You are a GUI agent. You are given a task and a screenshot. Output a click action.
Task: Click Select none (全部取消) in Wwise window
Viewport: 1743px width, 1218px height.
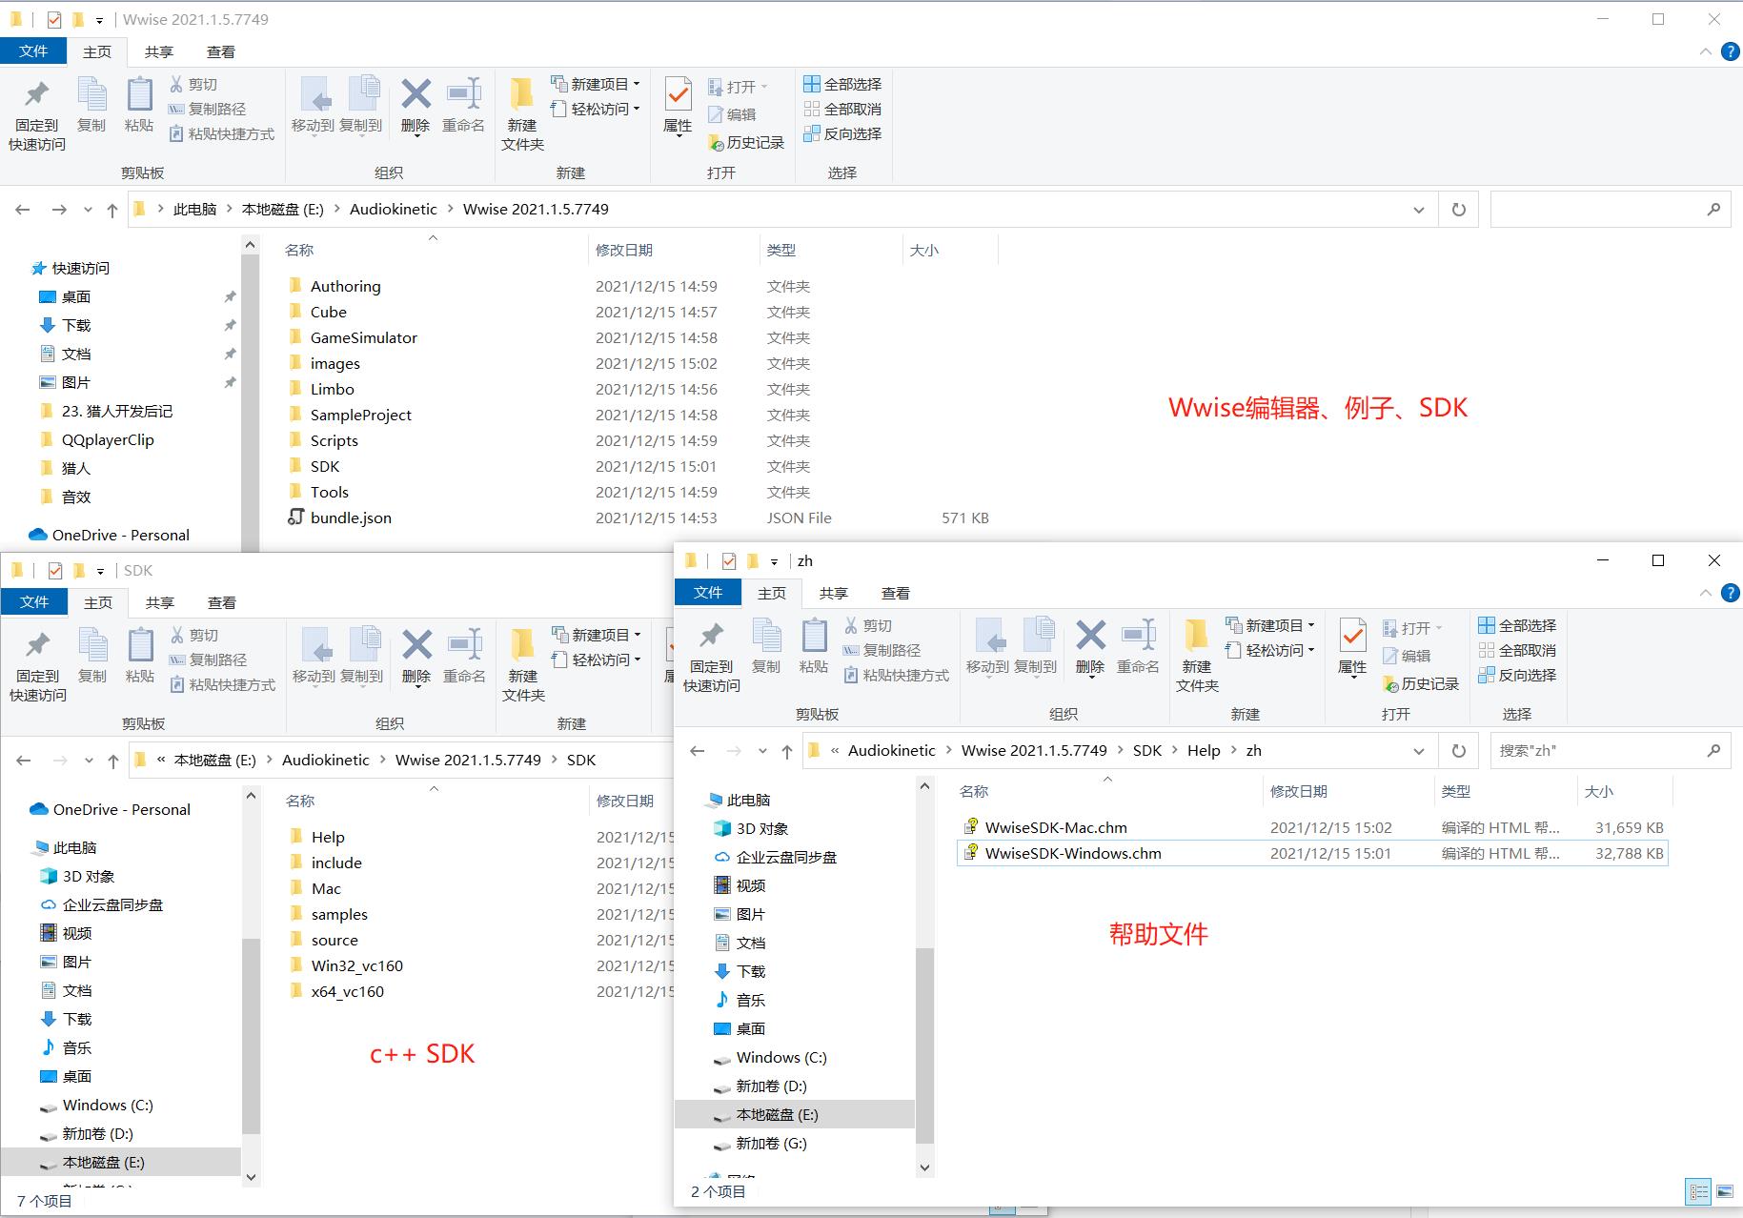click(x=842, y=109)
